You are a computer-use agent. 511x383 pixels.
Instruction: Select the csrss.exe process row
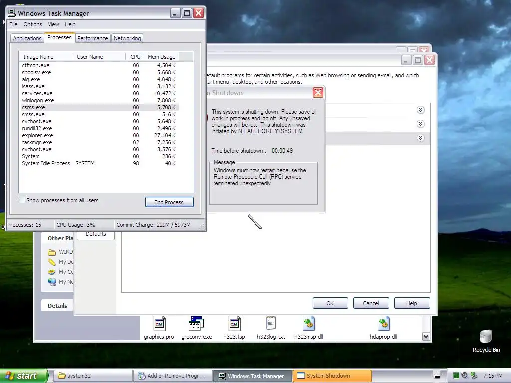[99, 108]
